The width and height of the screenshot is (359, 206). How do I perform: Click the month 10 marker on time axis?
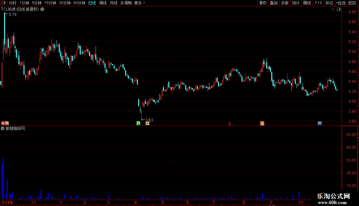point(301,202)
